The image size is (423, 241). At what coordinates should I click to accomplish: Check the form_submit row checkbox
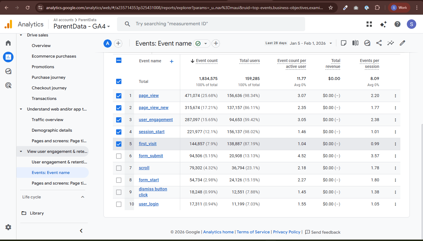(119, 156)
